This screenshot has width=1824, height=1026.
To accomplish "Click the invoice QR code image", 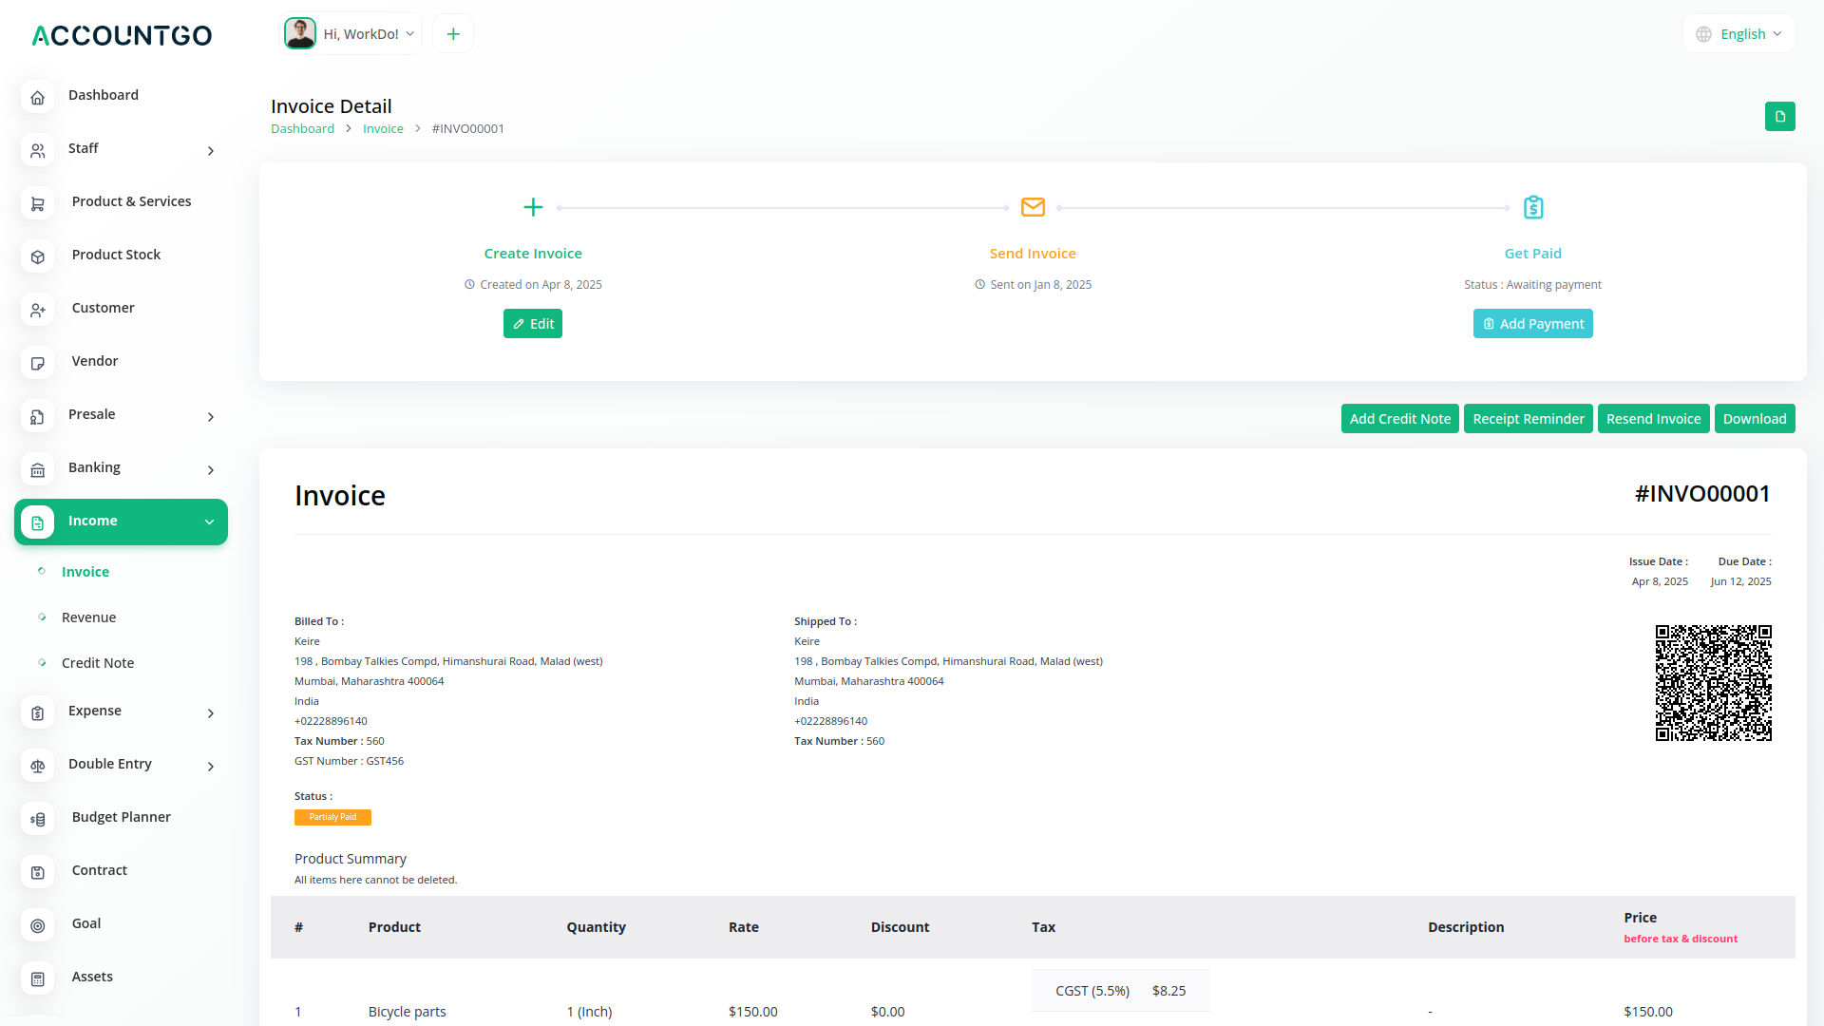I will [x=1713, y=683].
